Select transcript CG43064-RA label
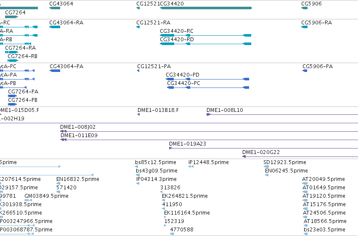Image resolution: width=358 pixels, height=236 pixels. pos(66,23)
